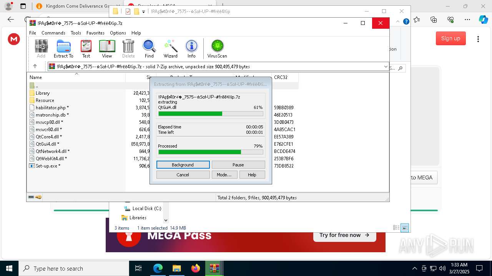Image resolution: width=492 pixels, height=276 pixels.
Task: Expand the archive path dropdown
Action: click(x=386, y=67)
